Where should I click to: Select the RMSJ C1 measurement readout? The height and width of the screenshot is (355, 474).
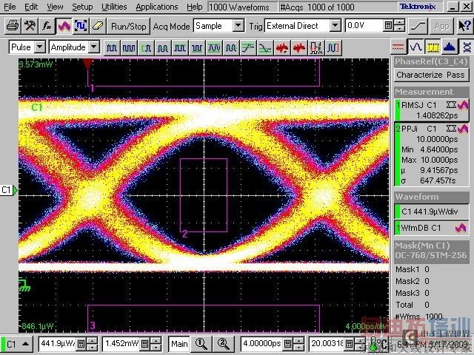click(432, 110)
